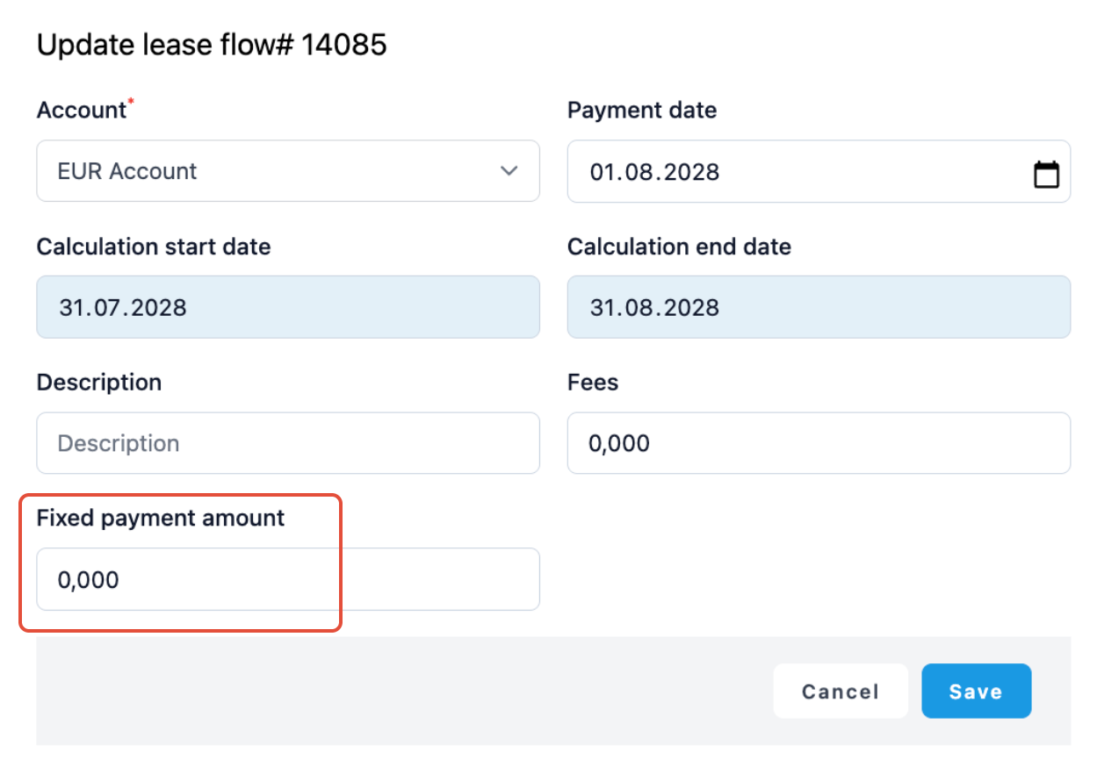1097x766 pixels.
Task: Click the Payment date label
Action: tap(641, 111)
